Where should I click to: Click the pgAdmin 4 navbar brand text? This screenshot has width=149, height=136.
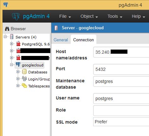tap(36, 16)
